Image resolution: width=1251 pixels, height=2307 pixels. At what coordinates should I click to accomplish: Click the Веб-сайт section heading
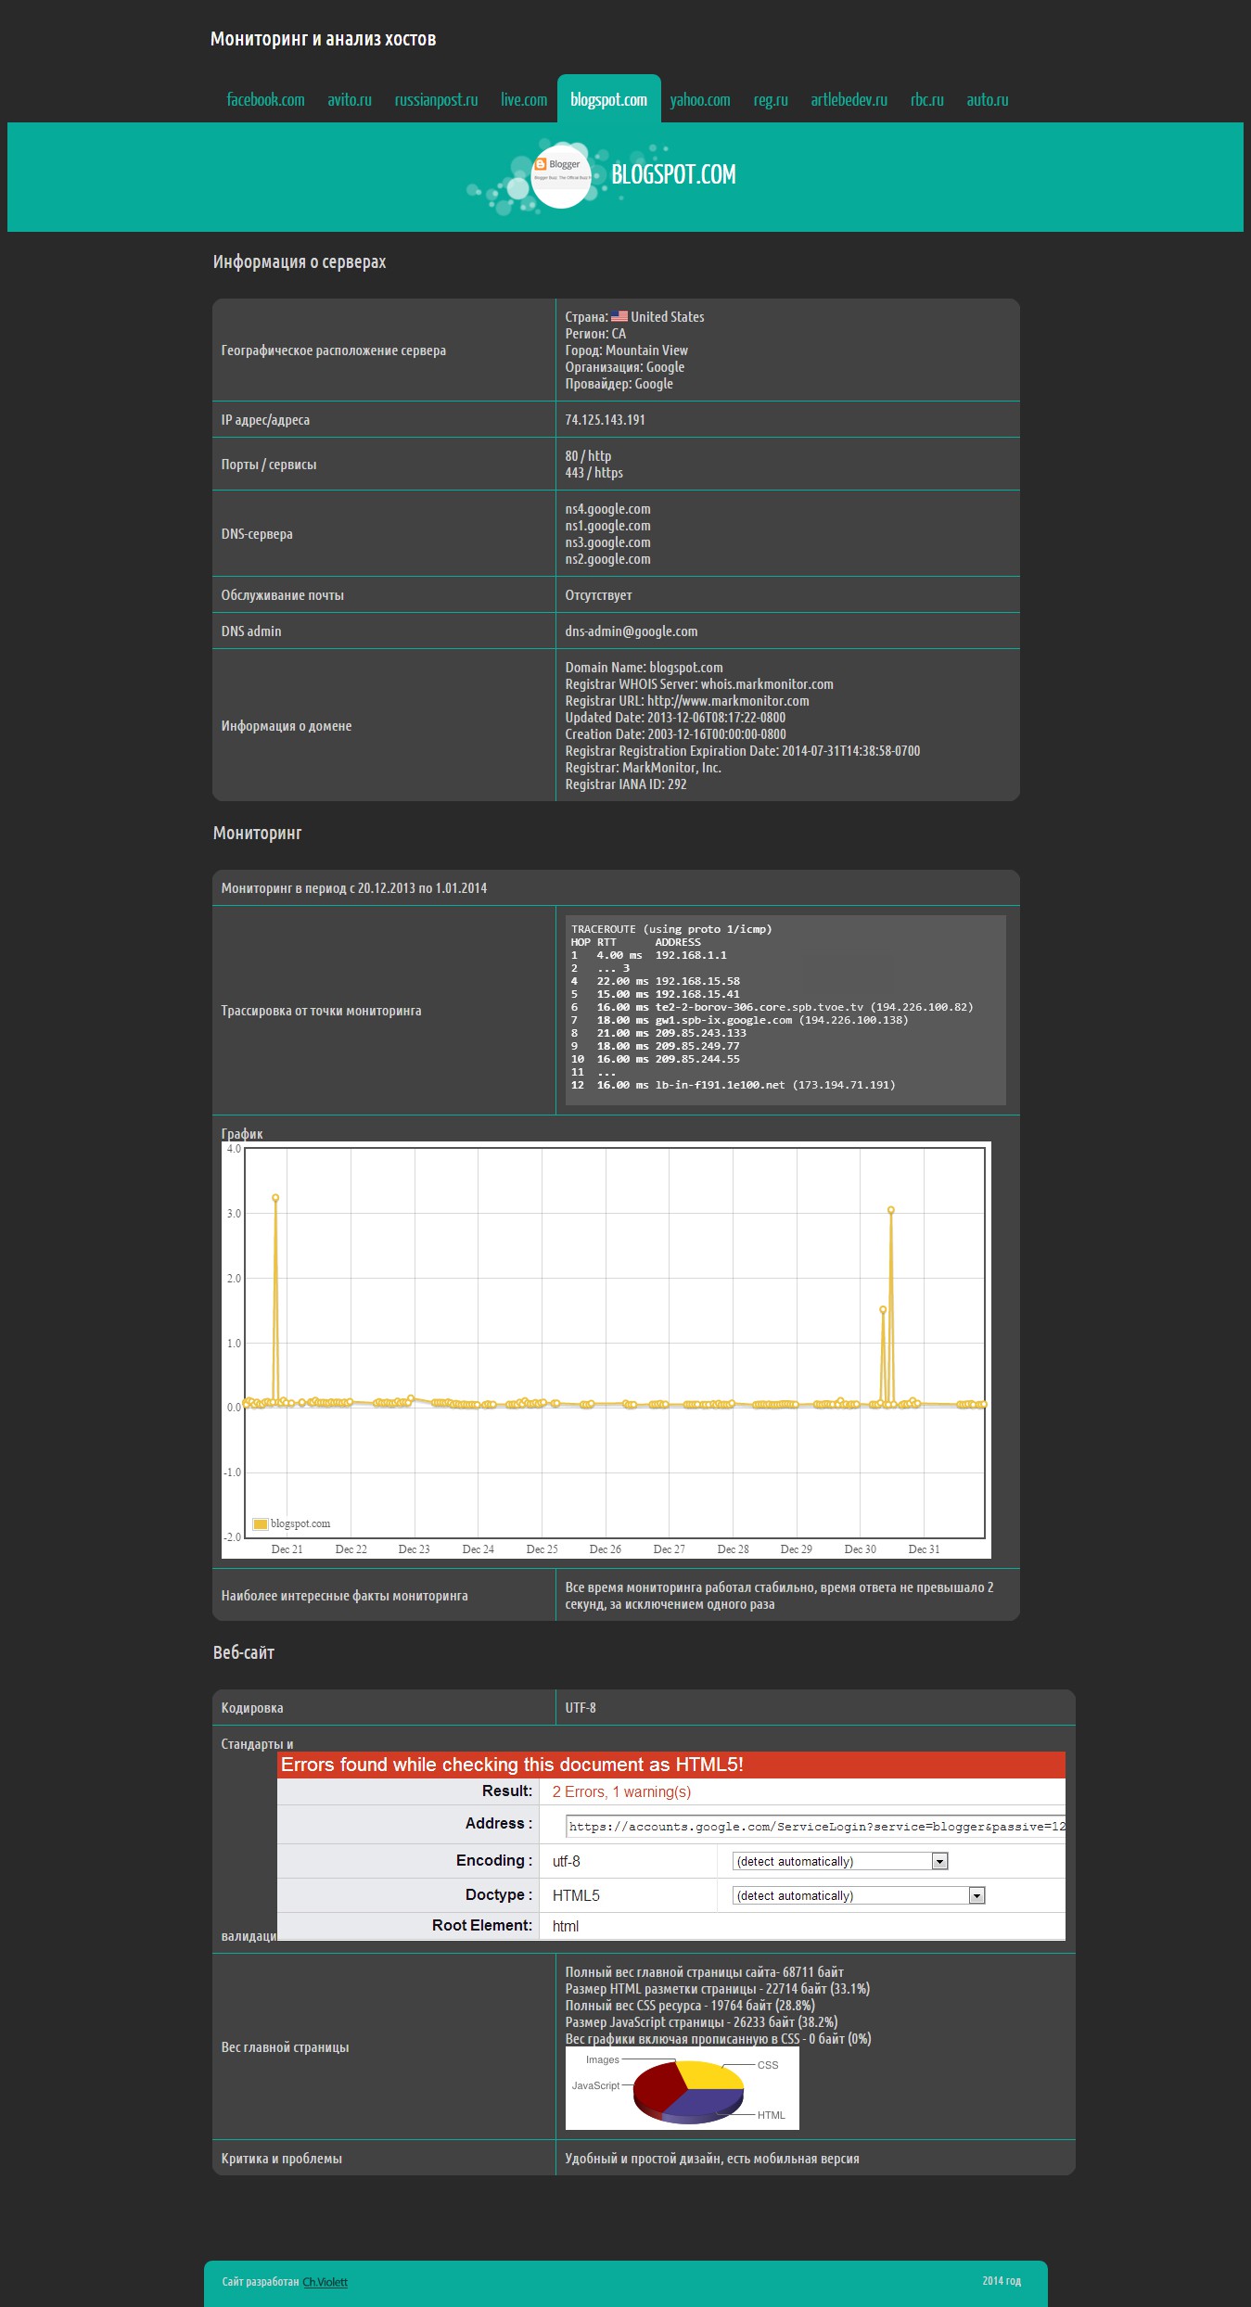click(x=244, y=1652)
